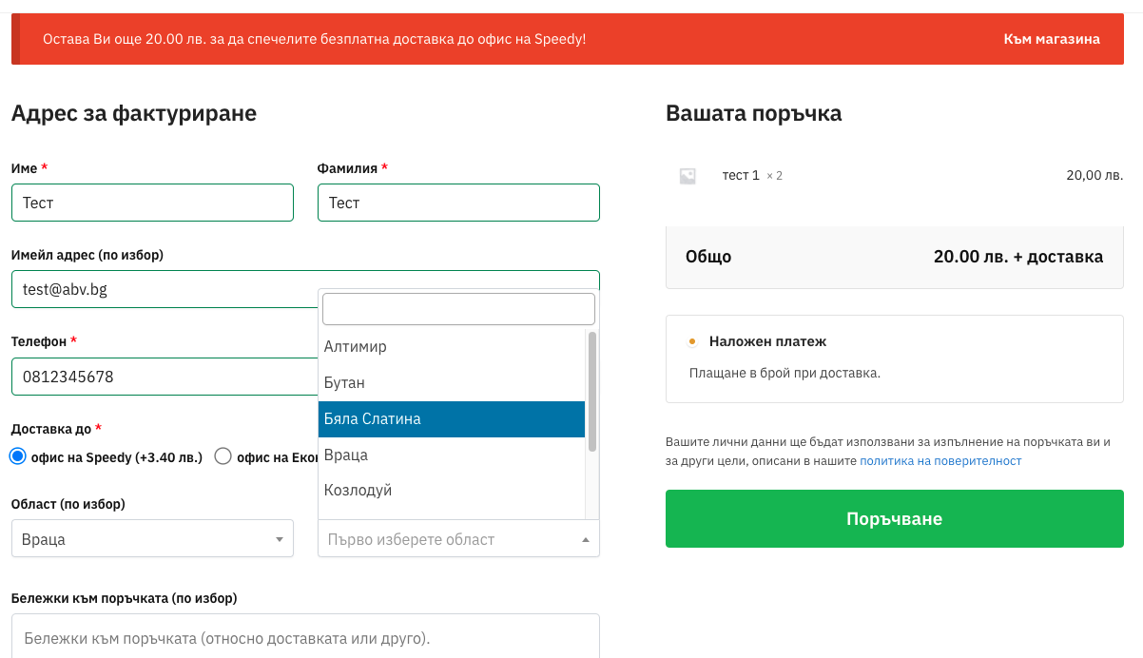The height and width of the screenshot is (658, 1143).
Task: Select the Speedy office delivery radio button
Action: point(18,456)
